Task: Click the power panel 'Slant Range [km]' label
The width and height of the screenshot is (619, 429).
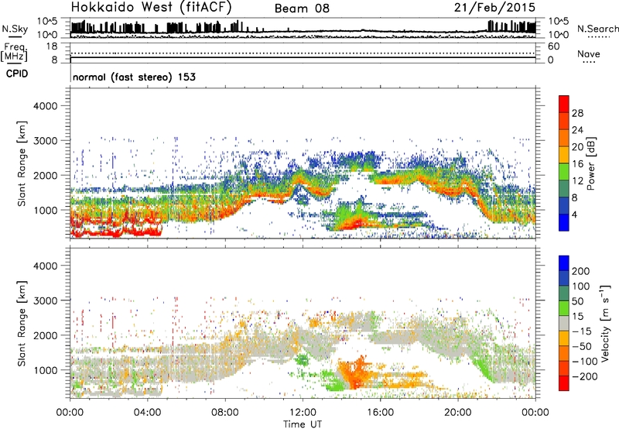Action: (22, 163)
